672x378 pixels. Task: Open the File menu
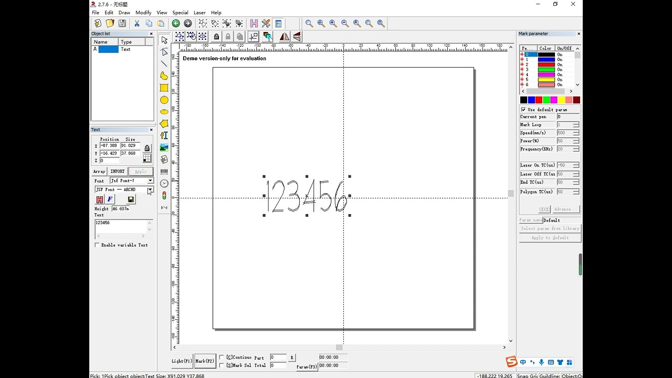[96, 13]
